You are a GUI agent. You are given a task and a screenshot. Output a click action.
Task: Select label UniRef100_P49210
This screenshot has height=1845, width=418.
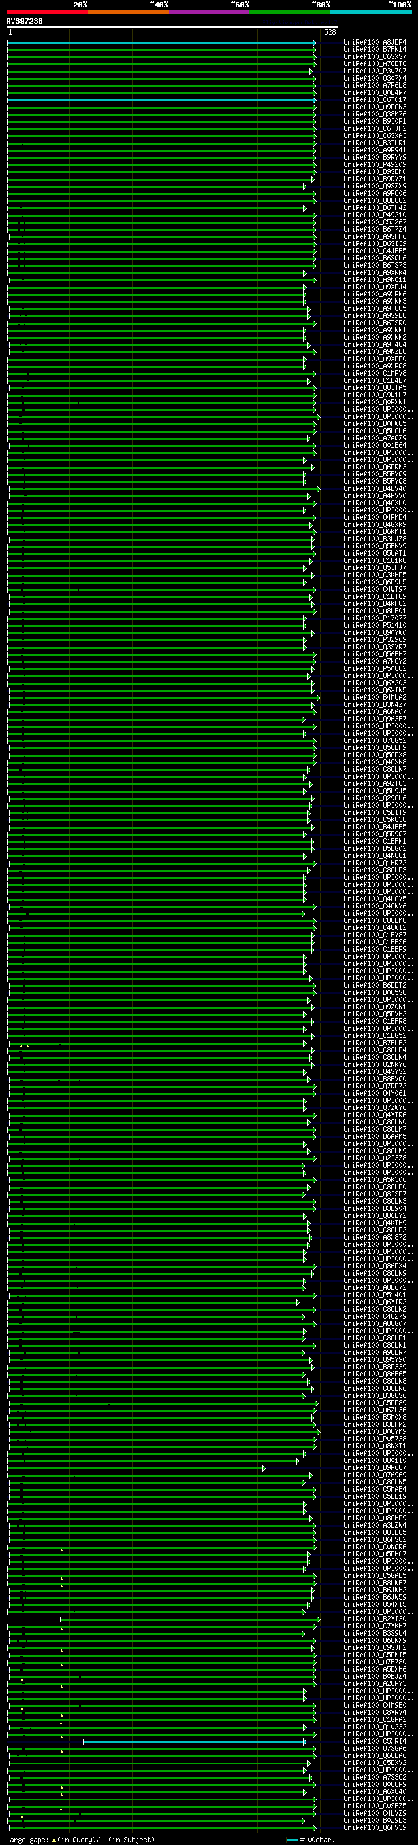[374, 215]
